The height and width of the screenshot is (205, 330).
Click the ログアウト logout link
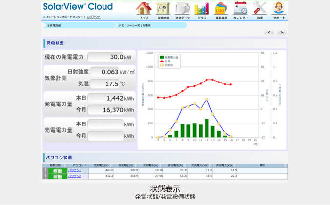point(93,17)
